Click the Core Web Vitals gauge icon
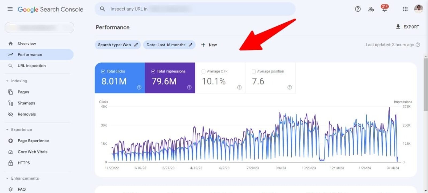 point(11,152)
